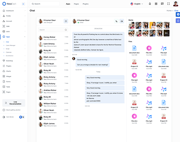
Task: Click Help & getting started icon
Action: point(4,110)
